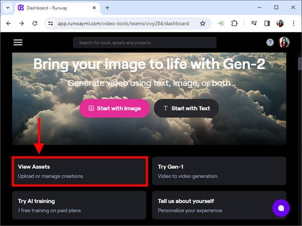Click the 'Generate video using text, image, or both' text
Viewport: 302px width, 226px height.
click(x=149, y=83)
